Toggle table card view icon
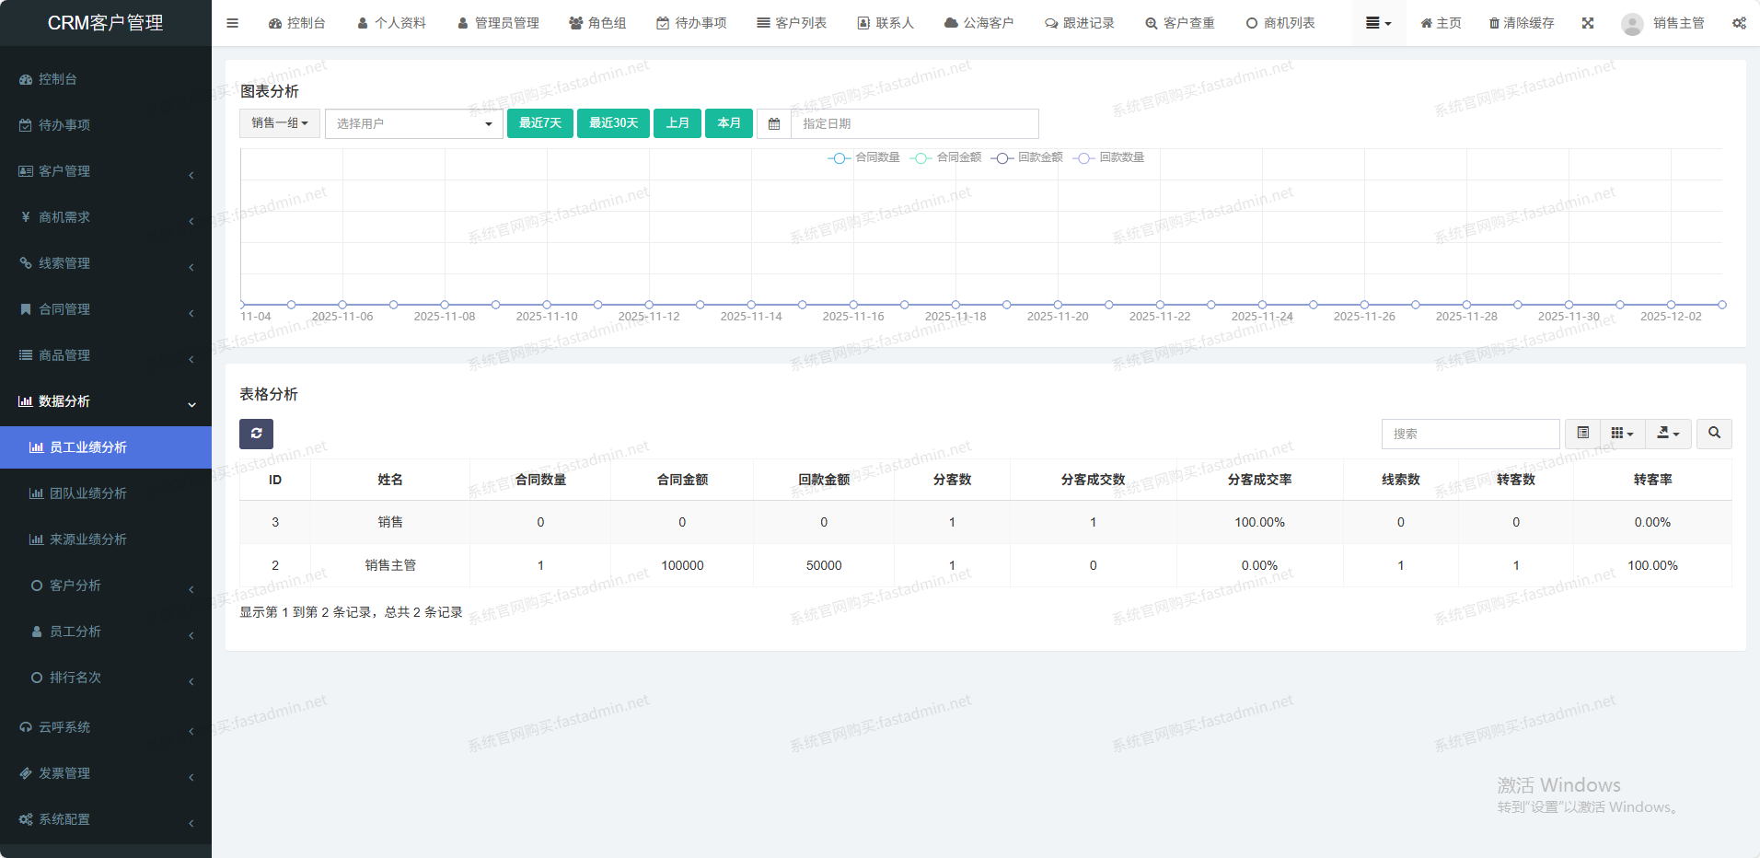Image resolution: width=1760 pixels, height=858 pixels. (1582, 434)
